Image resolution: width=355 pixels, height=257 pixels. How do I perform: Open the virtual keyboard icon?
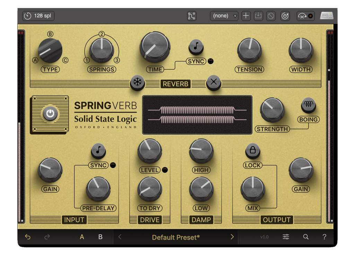point(327,16)
